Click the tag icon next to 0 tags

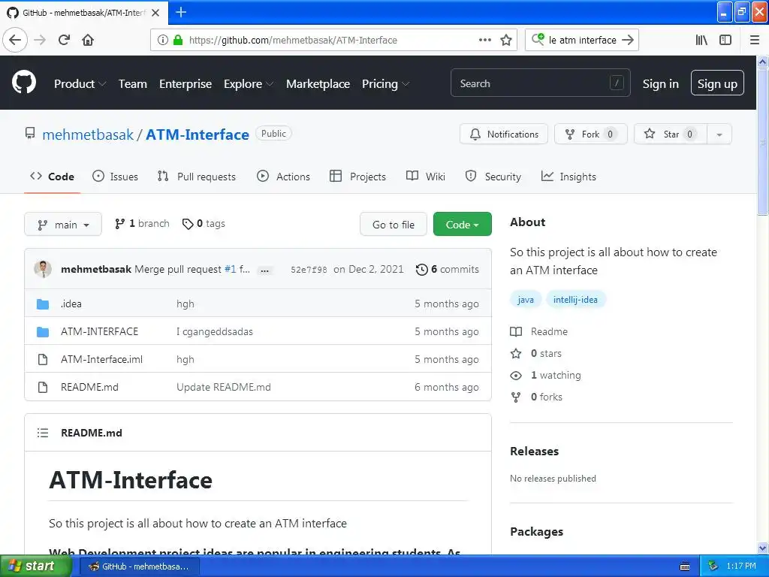pos(187,224)
